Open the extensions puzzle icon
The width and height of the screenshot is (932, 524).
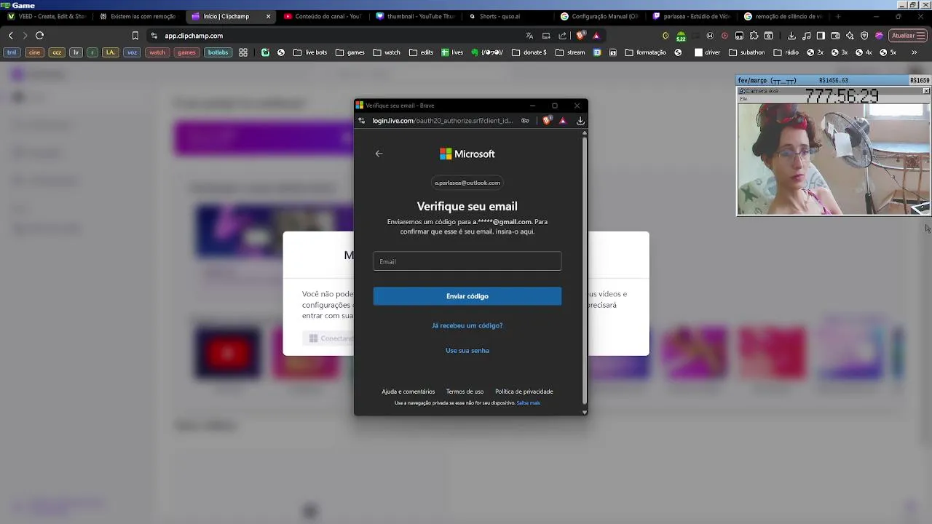coord(754,36)
